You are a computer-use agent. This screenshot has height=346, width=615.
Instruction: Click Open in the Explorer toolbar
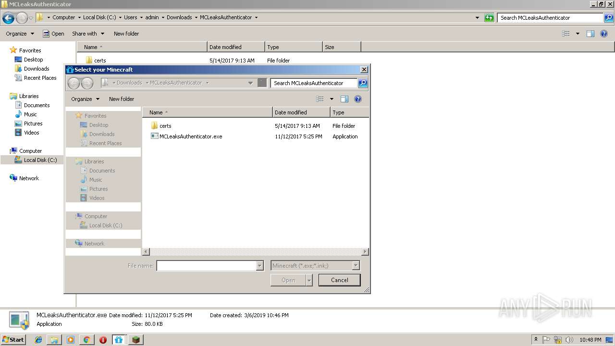(x=53, y=34)
